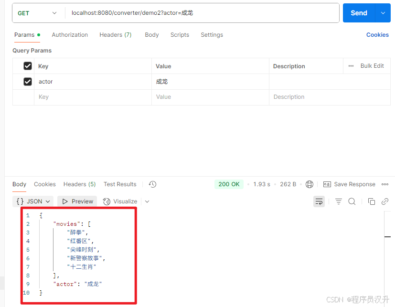Click the "尖峰时刻" entry in response
The height and width of the screenshot is (307, 395).
[x=82, y=250]
